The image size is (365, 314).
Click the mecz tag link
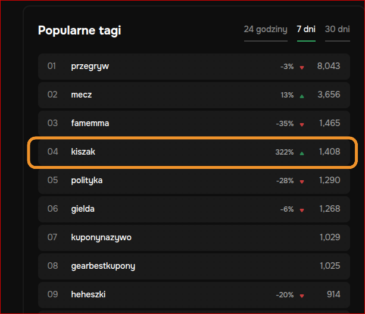pyautogui.click(x=82, y=95)
